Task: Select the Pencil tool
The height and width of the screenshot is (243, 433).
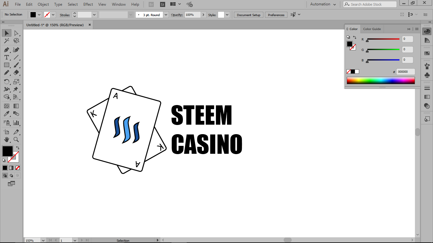Action: point(7,72)
